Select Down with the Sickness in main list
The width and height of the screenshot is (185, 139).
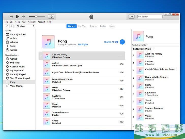tap(82, 81)
